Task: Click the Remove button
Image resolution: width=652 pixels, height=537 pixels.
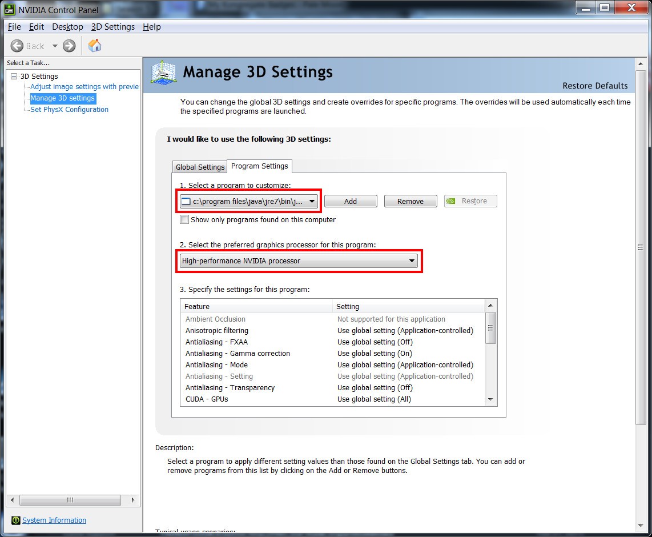Action: coord(410,201)
